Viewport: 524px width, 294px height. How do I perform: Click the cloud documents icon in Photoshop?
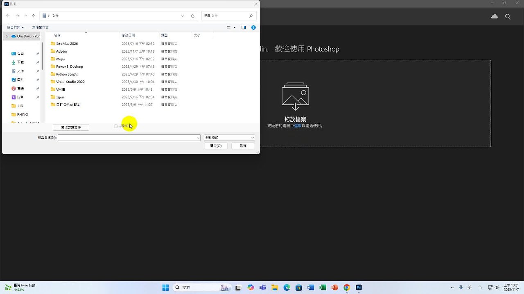[494, 16]
